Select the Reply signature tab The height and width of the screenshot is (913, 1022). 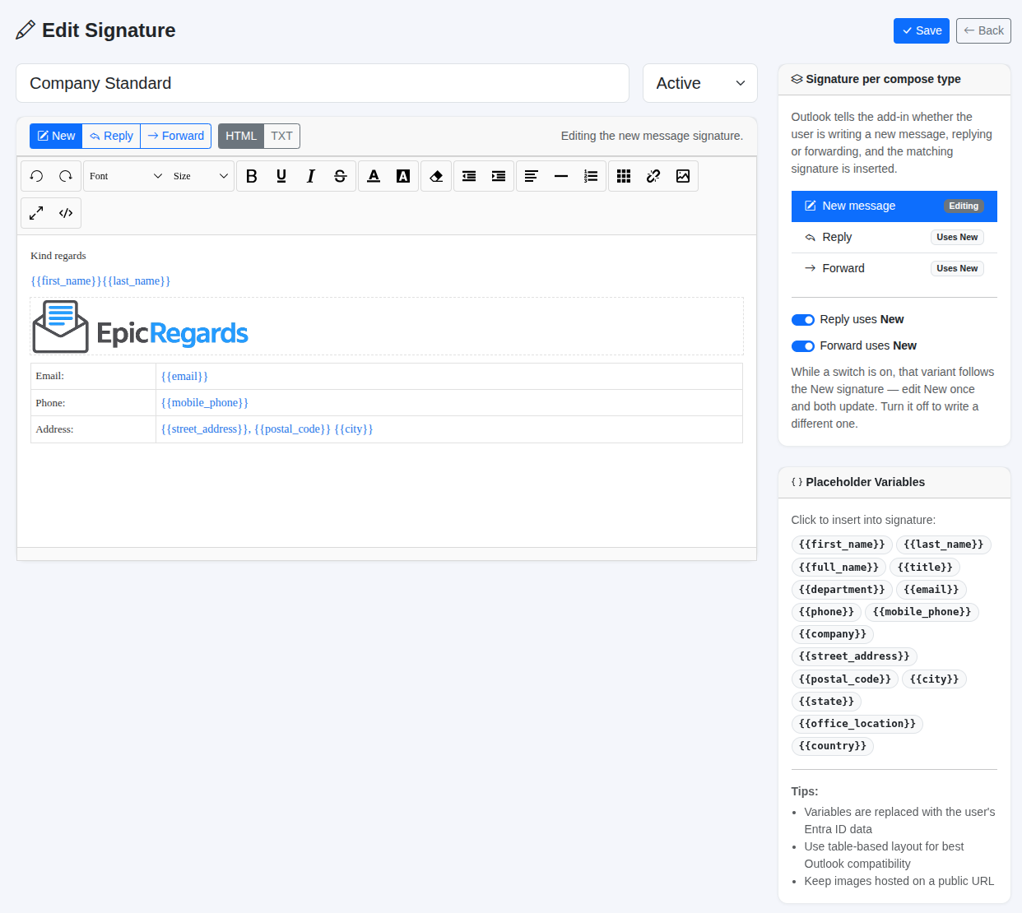click(x=111, y=136)
